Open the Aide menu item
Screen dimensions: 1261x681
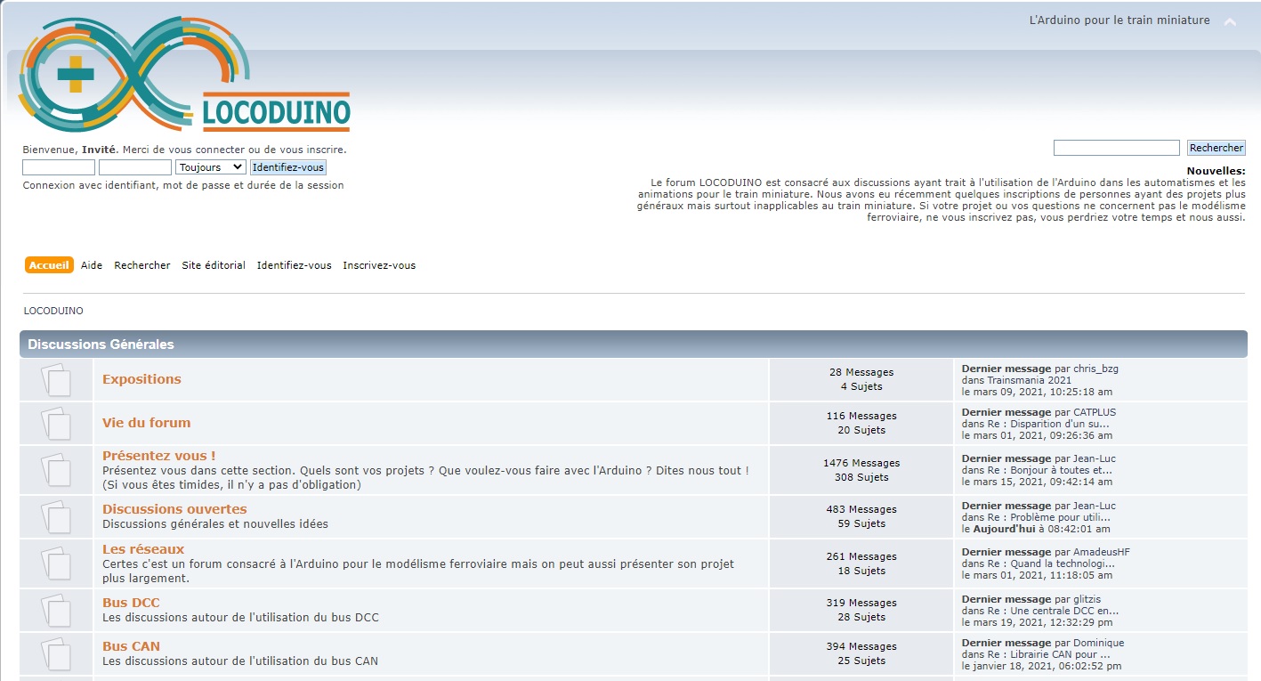tap(92, 265)
